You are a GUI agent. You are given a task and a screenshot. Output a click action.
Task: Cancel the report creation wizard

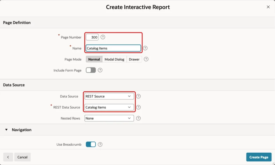(x=23, y=157)
